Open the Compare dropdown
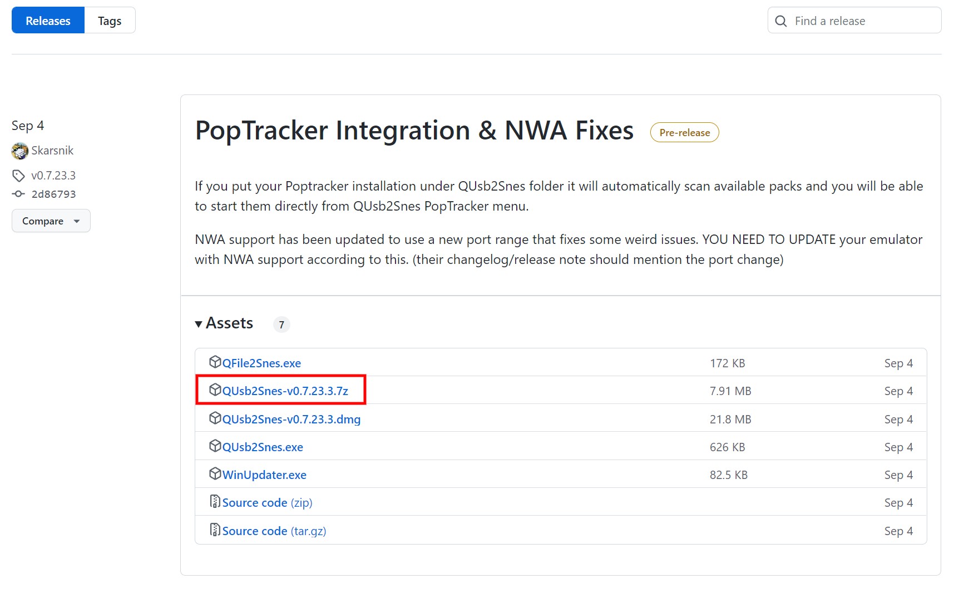Image resolution: width=959 pixels, height=589 pixels. coord(51,221)
